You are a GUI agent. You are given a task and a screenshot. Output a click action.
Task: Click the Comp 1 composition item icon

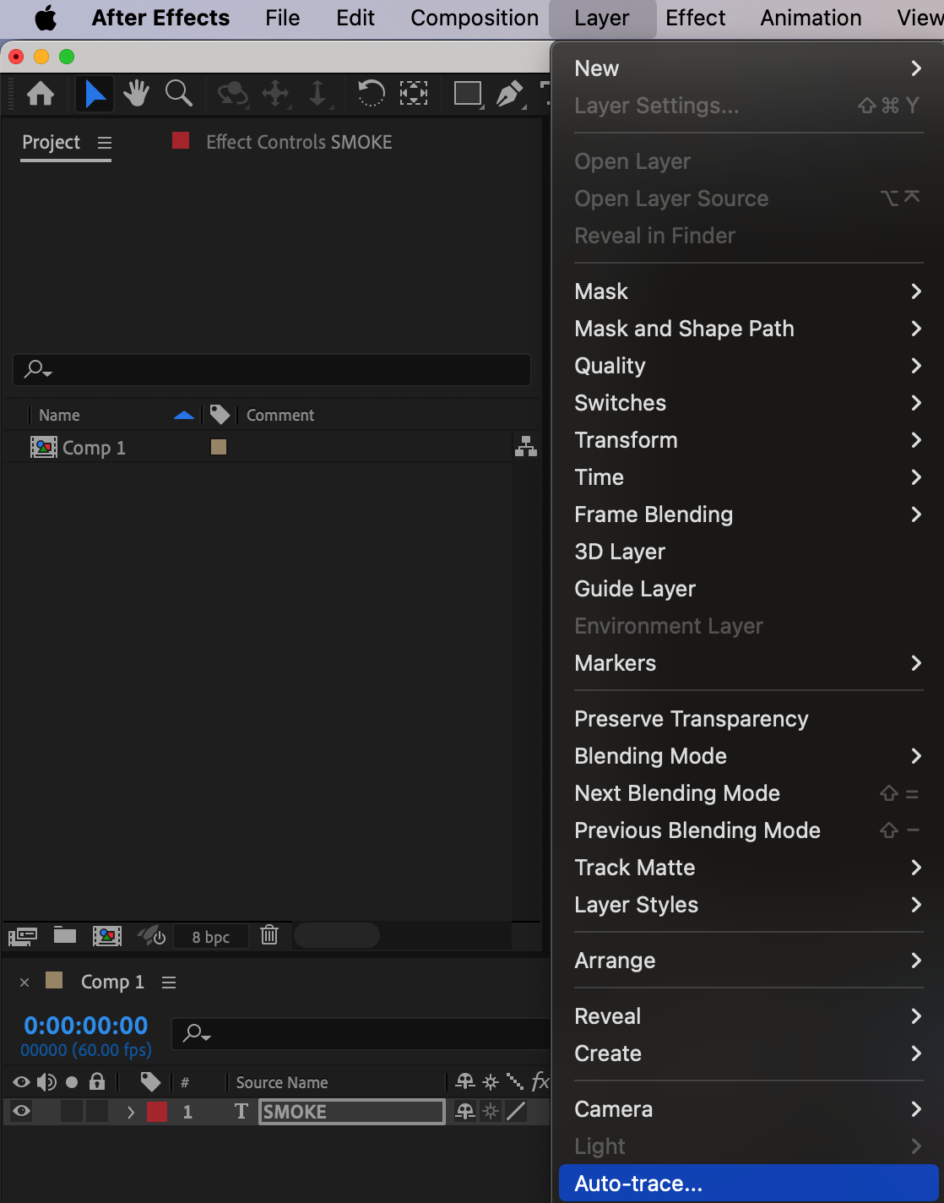point(44,447)
